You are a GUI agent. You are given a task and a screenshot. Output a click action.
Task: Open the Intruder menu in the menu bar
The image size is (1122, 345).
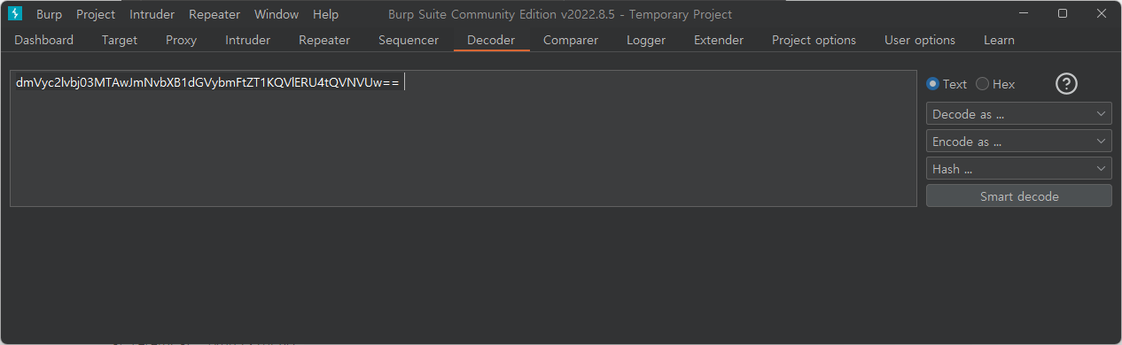152,14
